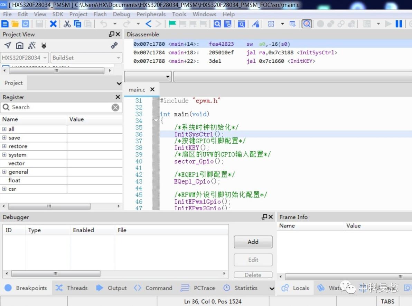The height and width of the screenshot is (306, 412).
Task: Select the 'float' register row
Action: click(61, 180)
